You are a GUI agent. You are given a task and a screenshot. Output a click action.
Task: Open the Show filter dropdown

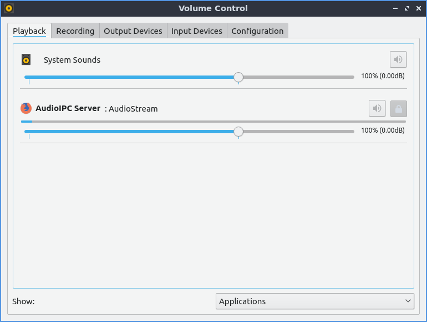314,301
